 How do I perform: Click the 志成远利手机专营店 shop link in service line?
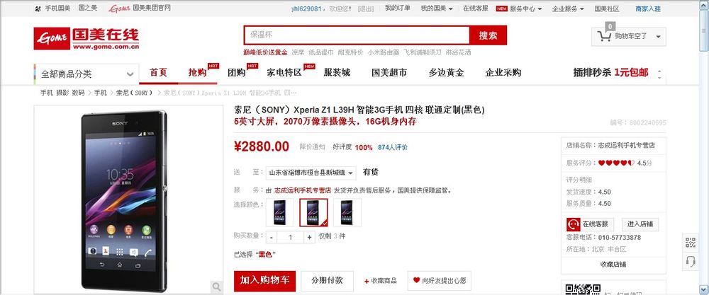[x=303, y=190]
